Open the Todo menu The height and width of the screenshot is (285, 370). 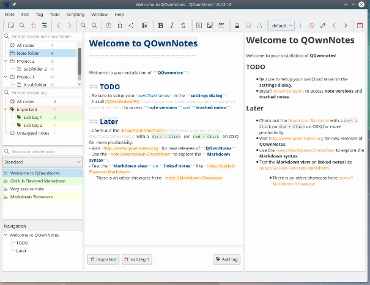pyautogui.click(x=54, y=15)
